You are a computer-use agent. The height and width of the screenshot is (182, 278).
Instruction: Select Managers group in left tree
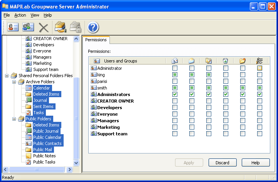point(42,57)
